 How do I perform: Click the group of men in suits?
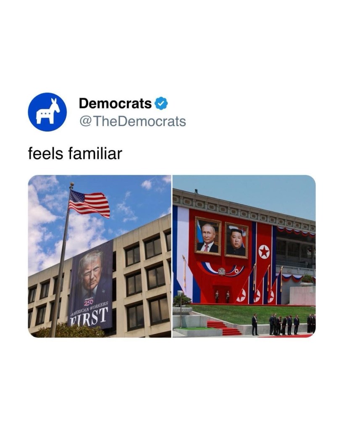[284, 324]
